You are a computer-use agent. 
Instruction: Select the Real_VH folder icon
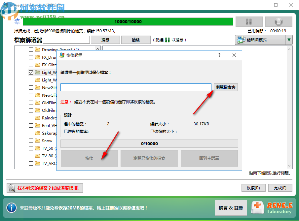point(38,125)
